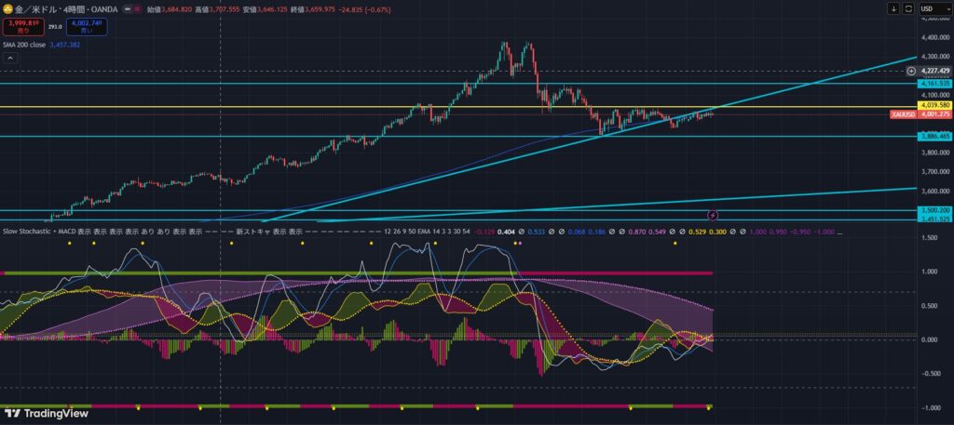Click the red sell price button 3,999.81

(x=24, y=27)
